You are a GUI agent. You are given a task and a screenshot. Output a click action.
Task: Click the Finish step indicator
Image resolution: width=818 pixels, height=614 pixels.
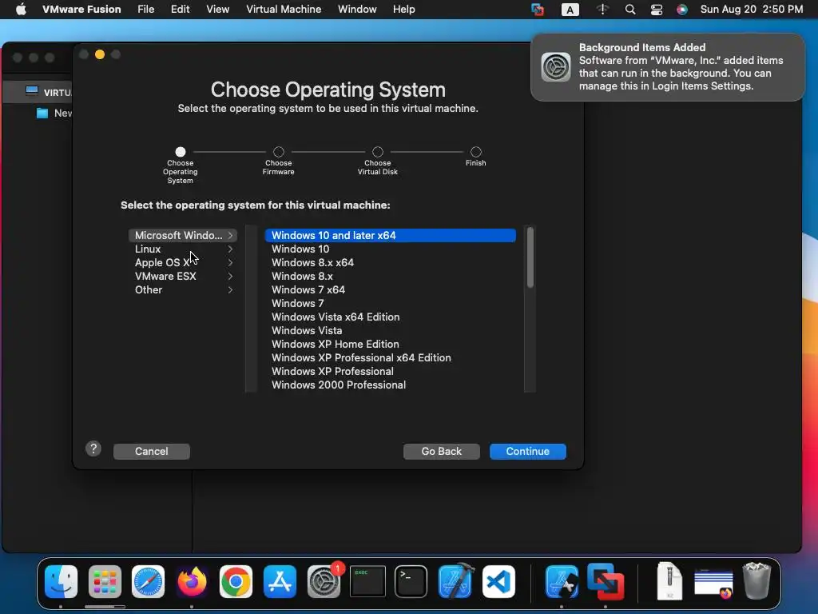476,152
